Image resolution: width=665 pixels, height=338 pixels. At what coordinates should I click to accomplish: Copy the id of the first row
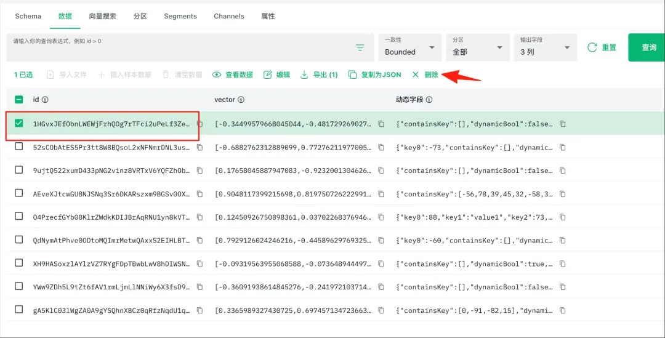[x=199, y=124]
